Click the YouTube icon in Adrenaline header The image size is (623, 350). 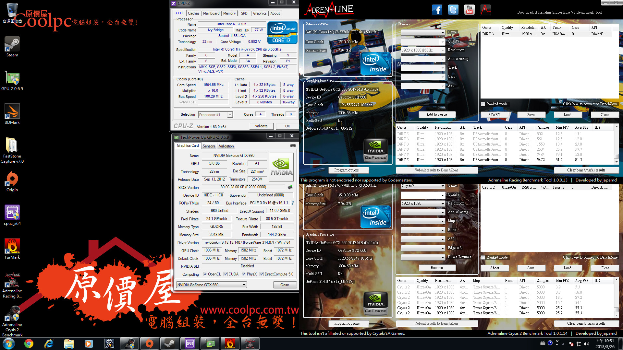[469, 10]
